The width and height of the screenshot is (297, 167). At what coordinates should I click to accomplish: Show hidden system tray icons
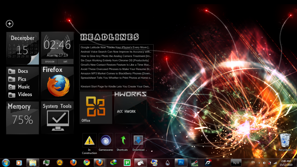click(259, 163)
